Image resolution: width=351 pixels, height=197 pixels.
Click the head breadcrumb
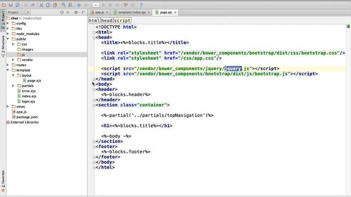click(107, 21)
